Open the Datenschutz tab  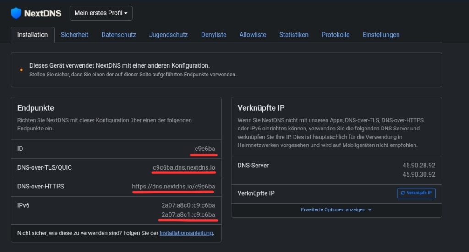[119, 35]
